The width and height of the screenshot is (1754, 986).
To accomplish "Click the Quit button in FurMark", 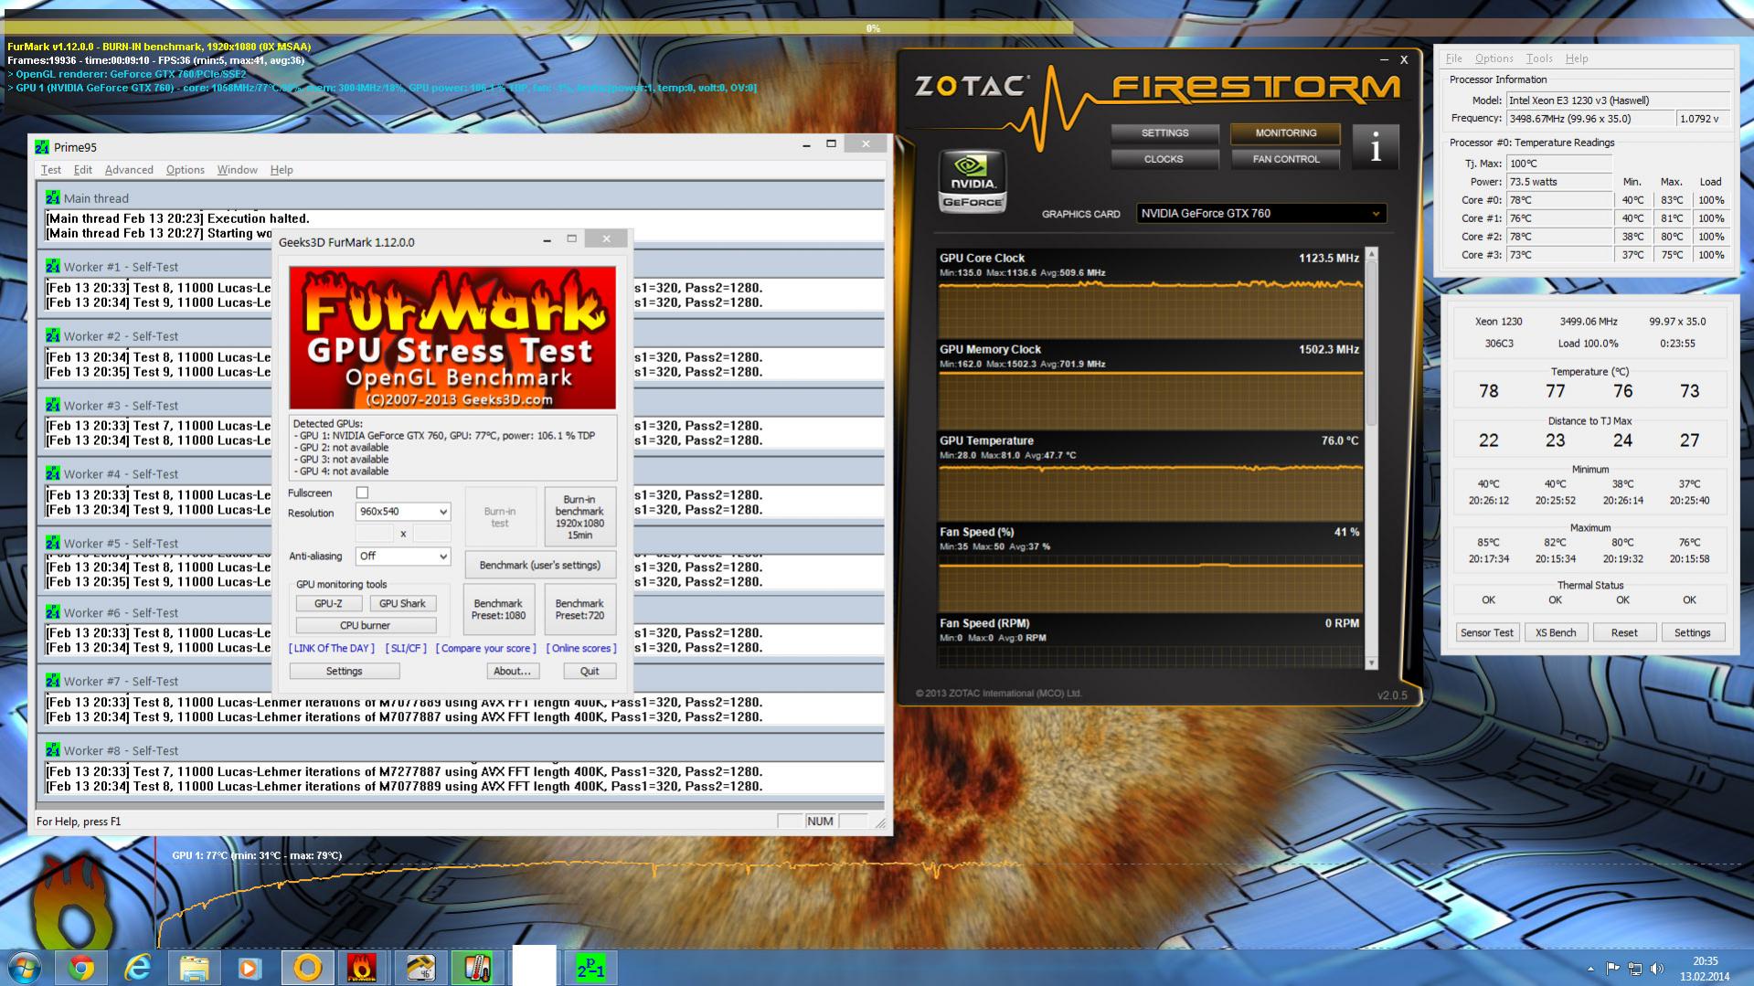I will click(590, 671).
